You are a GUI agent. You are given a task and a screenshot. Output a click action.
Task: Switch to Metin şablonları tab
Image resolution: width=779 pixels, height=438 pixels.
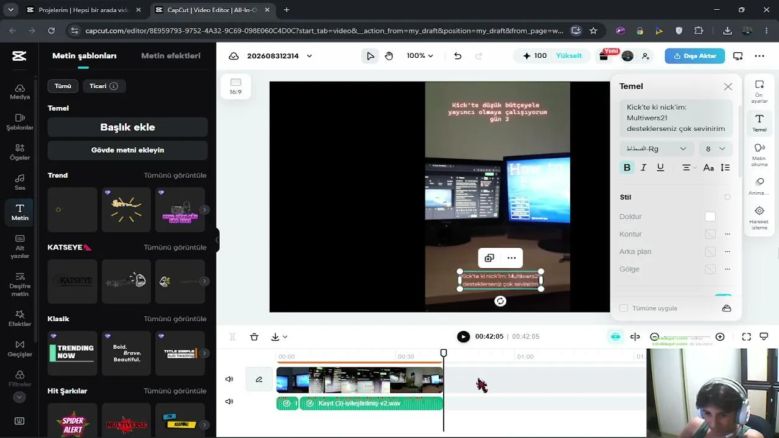click(x=84, y=56)
